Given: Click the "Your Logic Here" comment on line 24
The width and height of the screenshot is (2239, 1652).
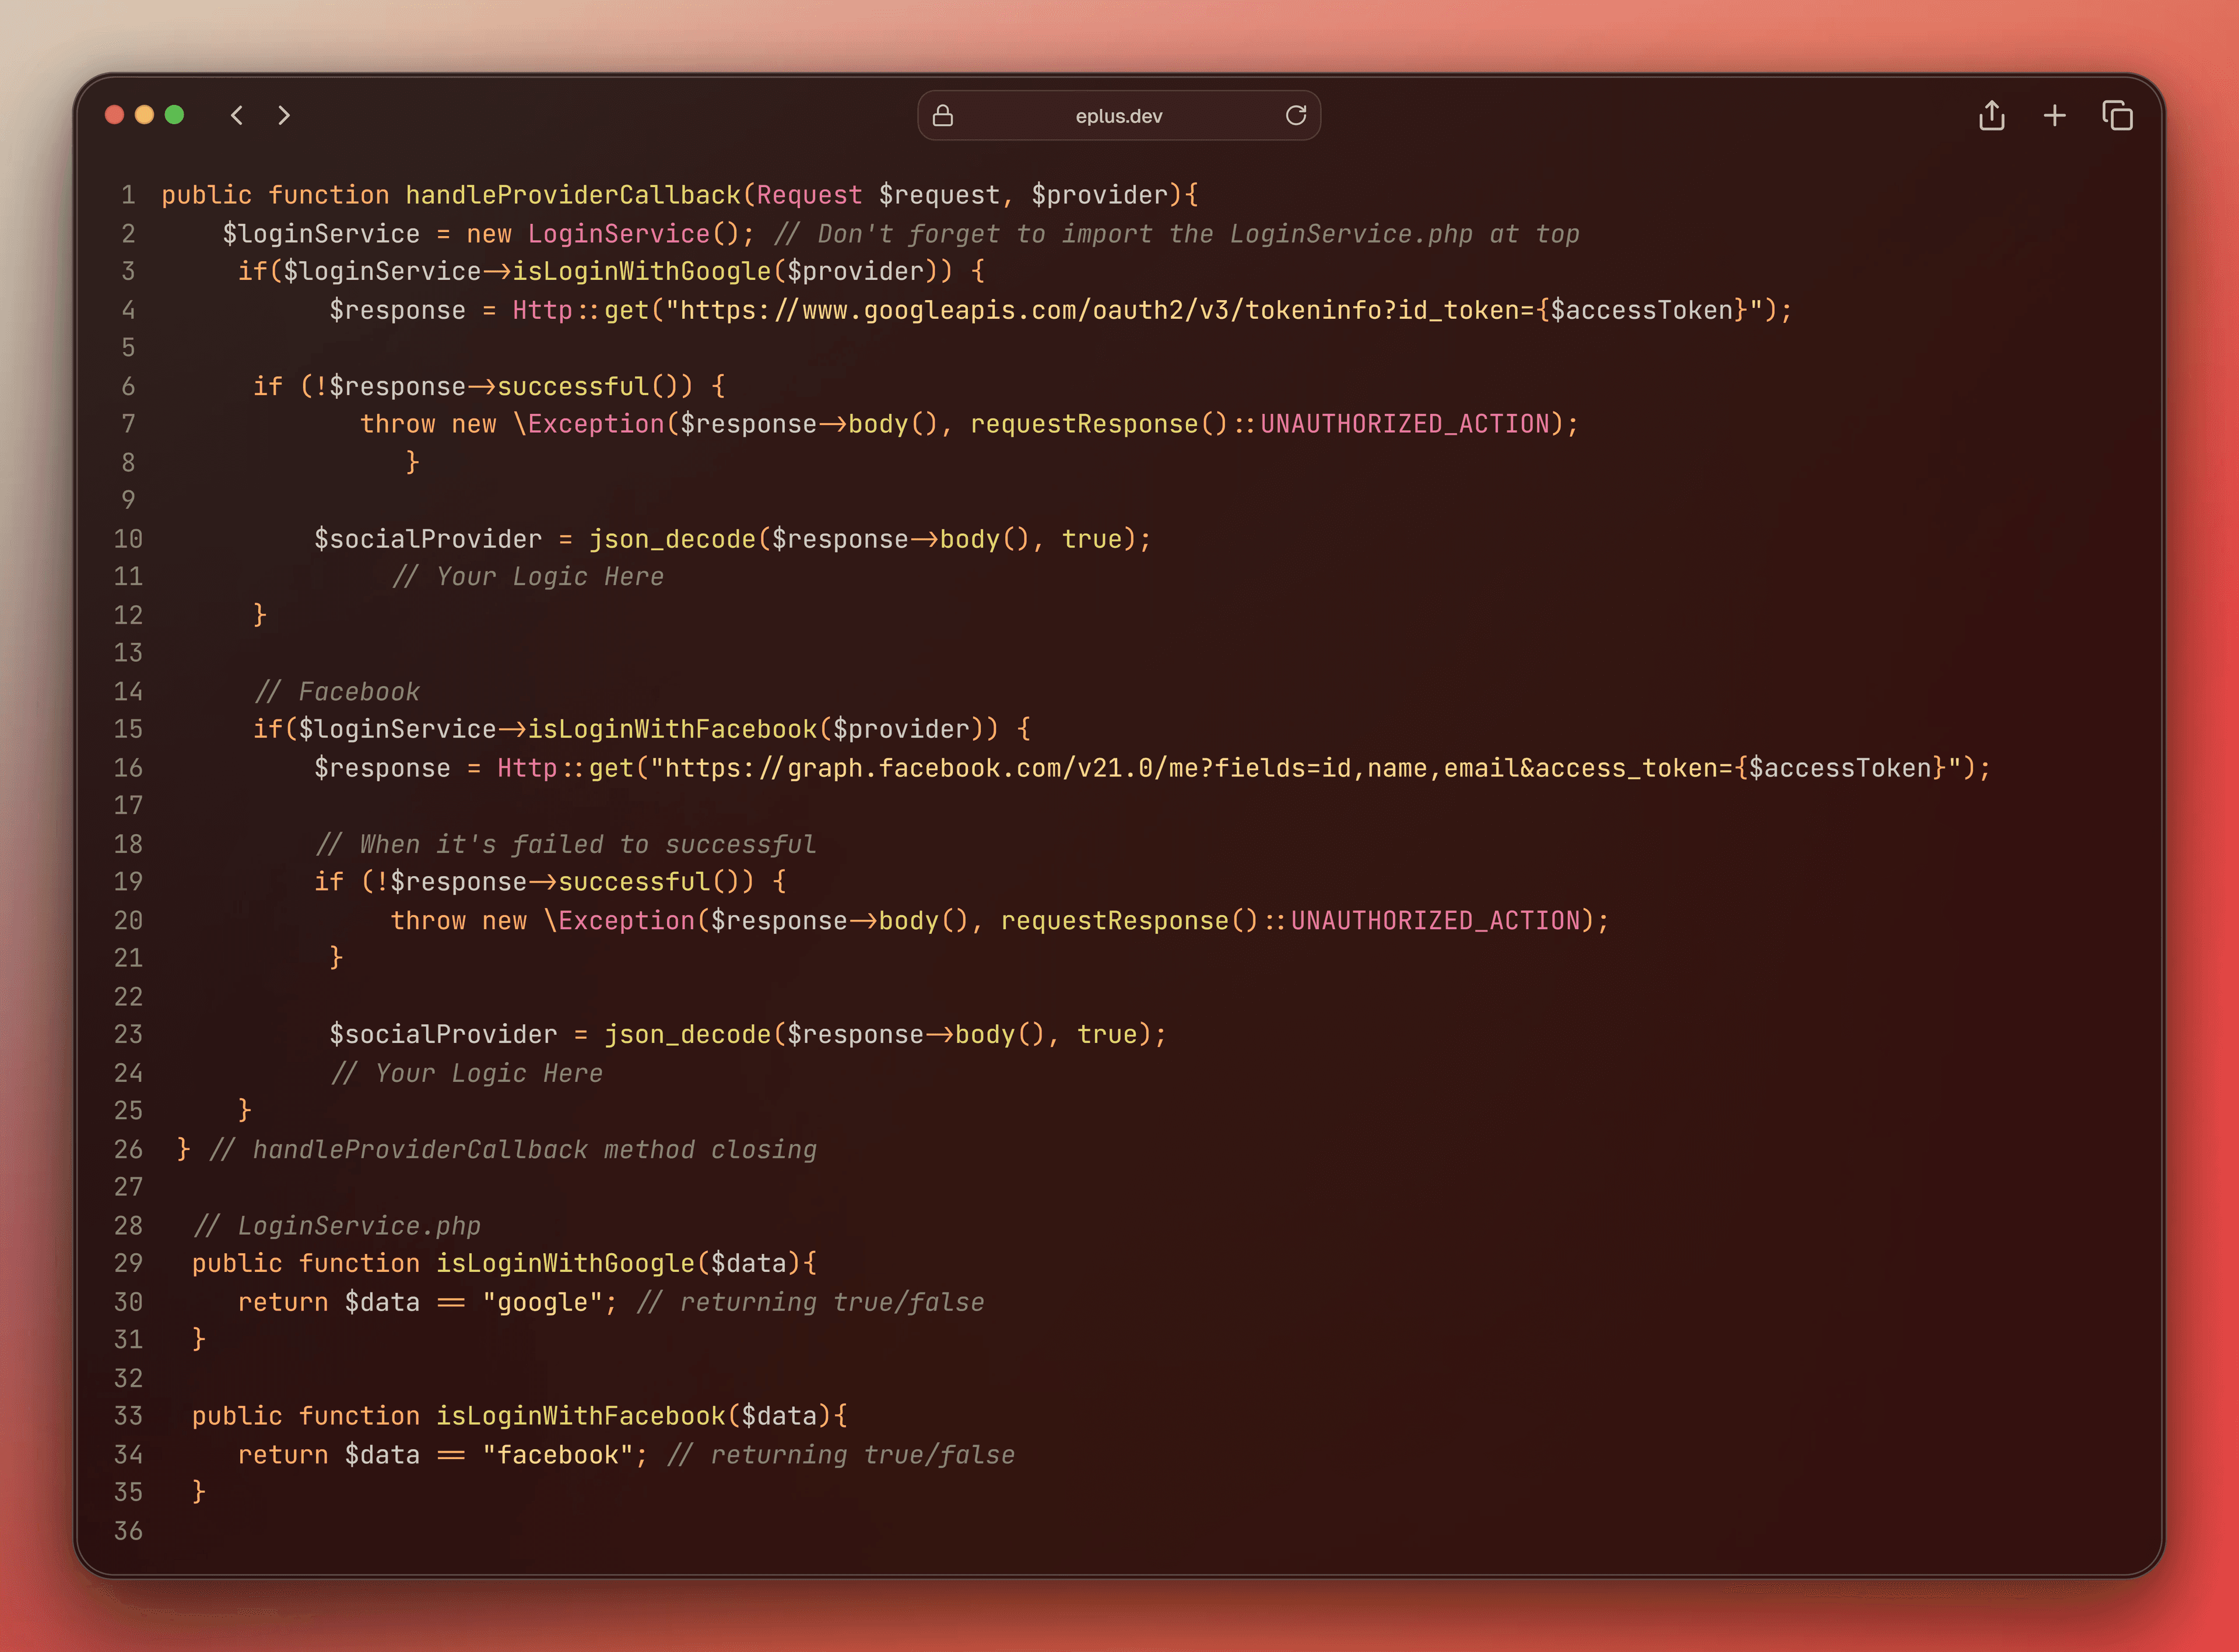Looking at the screenshot, I should coord(467,1073).
